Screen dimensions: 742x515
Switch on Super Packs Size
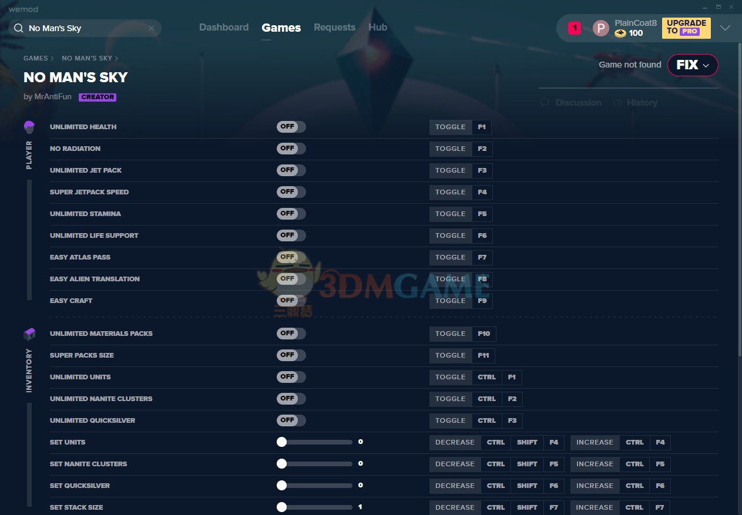291,355
